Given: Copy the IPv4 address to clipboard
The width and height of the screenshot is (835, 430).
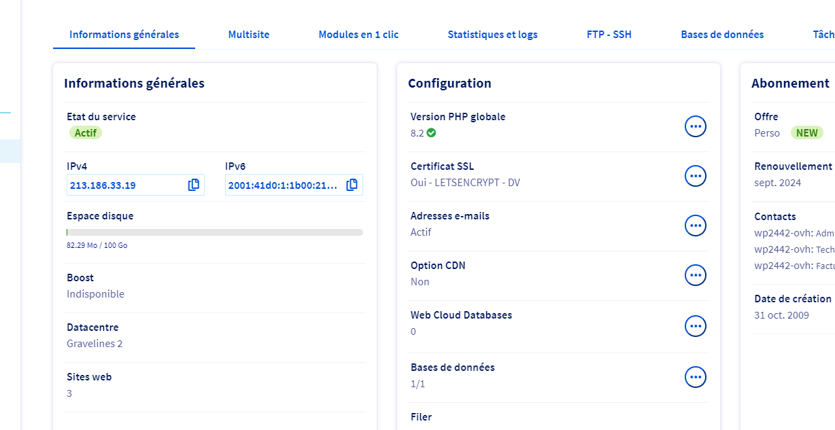Looking at the screenshot, I should (x=194, y=185).
